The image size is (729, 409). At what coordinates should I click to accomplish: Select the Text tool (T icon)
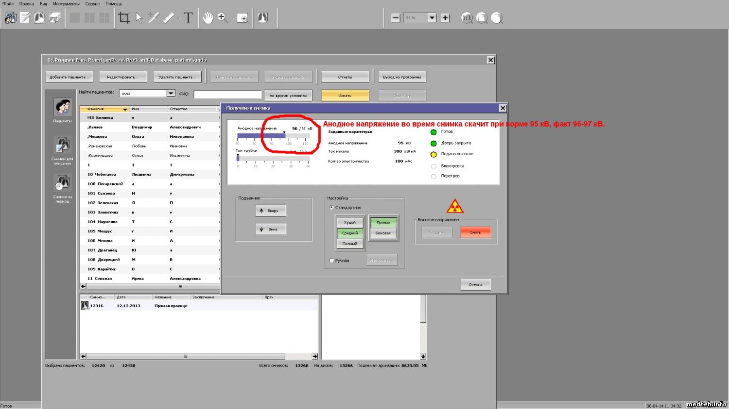pyautogui.click(x=188, y=18)
